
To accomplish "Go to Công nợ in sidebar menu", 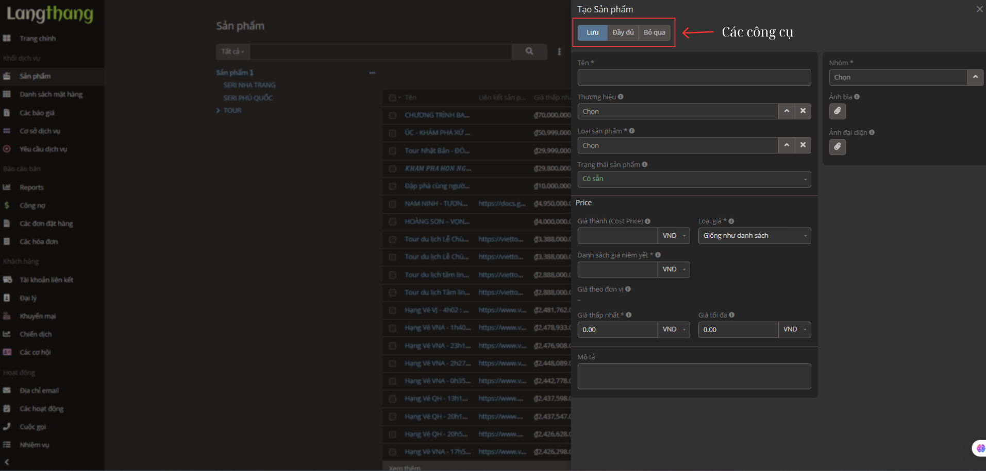I will 32,205.
